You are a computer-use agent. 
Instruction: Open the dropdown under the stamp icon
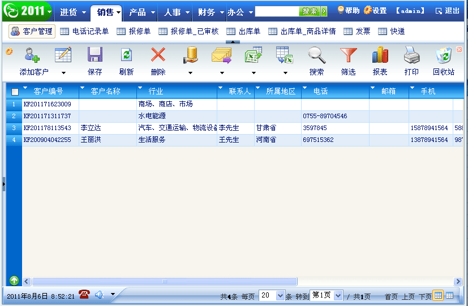190,72
